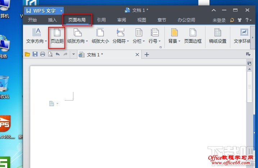This screenshot has width=258, height=168.
Task: Click the icon above the vertical scrollbar
Action: (x=249, y=64)
